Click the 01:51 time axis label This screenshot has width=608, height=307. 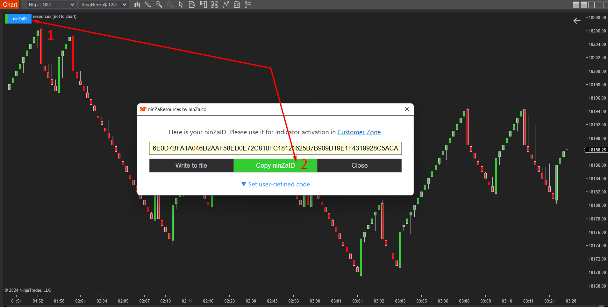(x=17, y=301)
